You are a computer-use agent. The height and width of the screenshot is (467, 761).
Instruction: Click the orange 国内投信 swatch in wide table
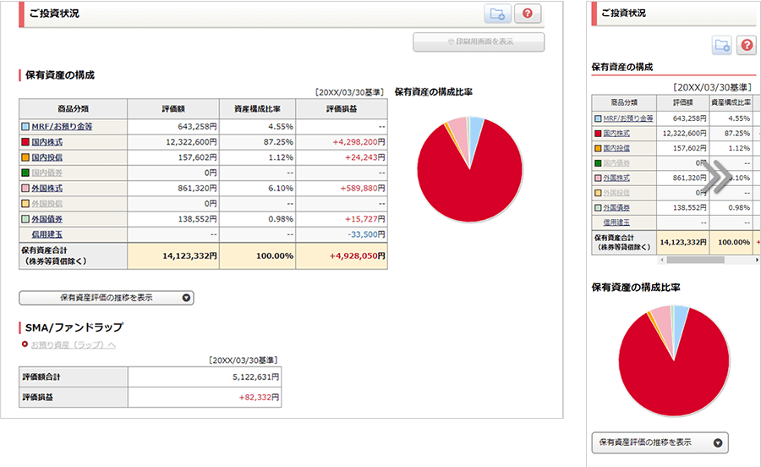[x=25, y=157]
